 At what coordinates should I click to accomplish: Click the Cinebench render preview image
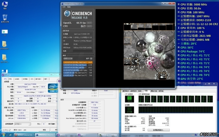[x=149, y=51]
